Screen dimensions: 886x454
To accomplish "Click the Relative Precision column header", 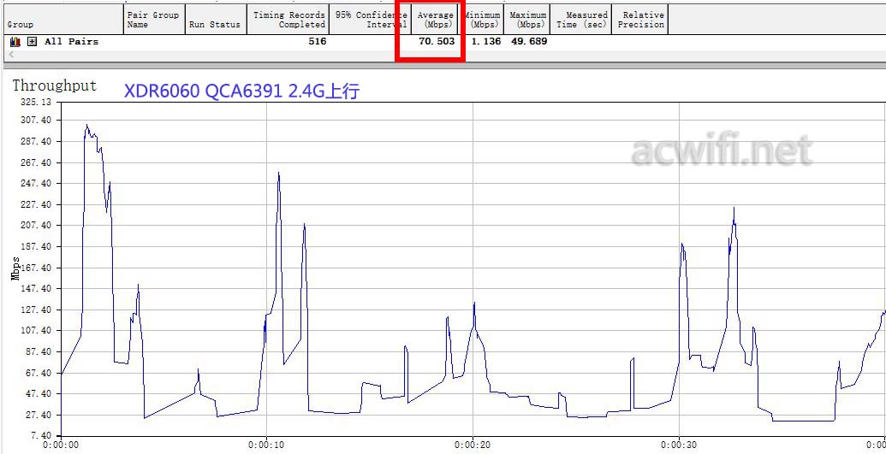I will click(x=639, y=20).
